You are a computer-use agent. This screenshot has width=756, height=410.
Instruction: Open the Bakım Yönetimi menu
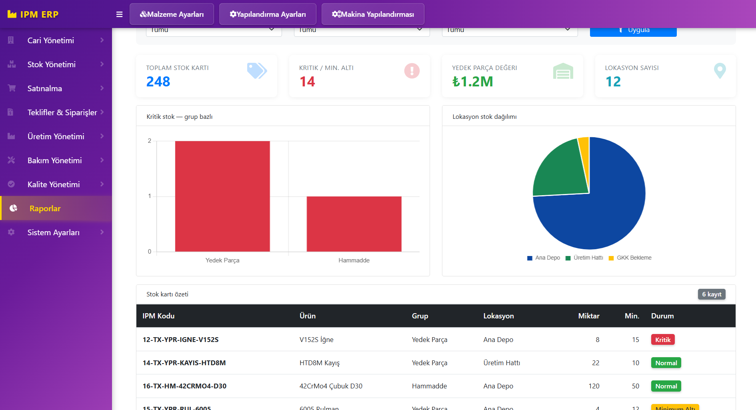pos(56,160)
